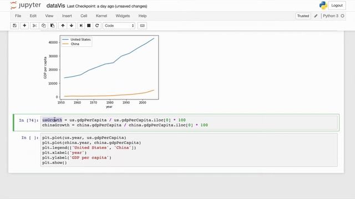Click the Last Checkpoint status text
355x199 pixels.
click(x=107, y=6)
